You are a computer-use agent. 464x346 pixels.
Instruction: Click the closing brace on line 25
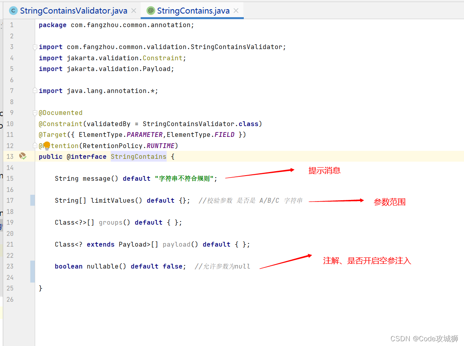click(x=40, y=289)
